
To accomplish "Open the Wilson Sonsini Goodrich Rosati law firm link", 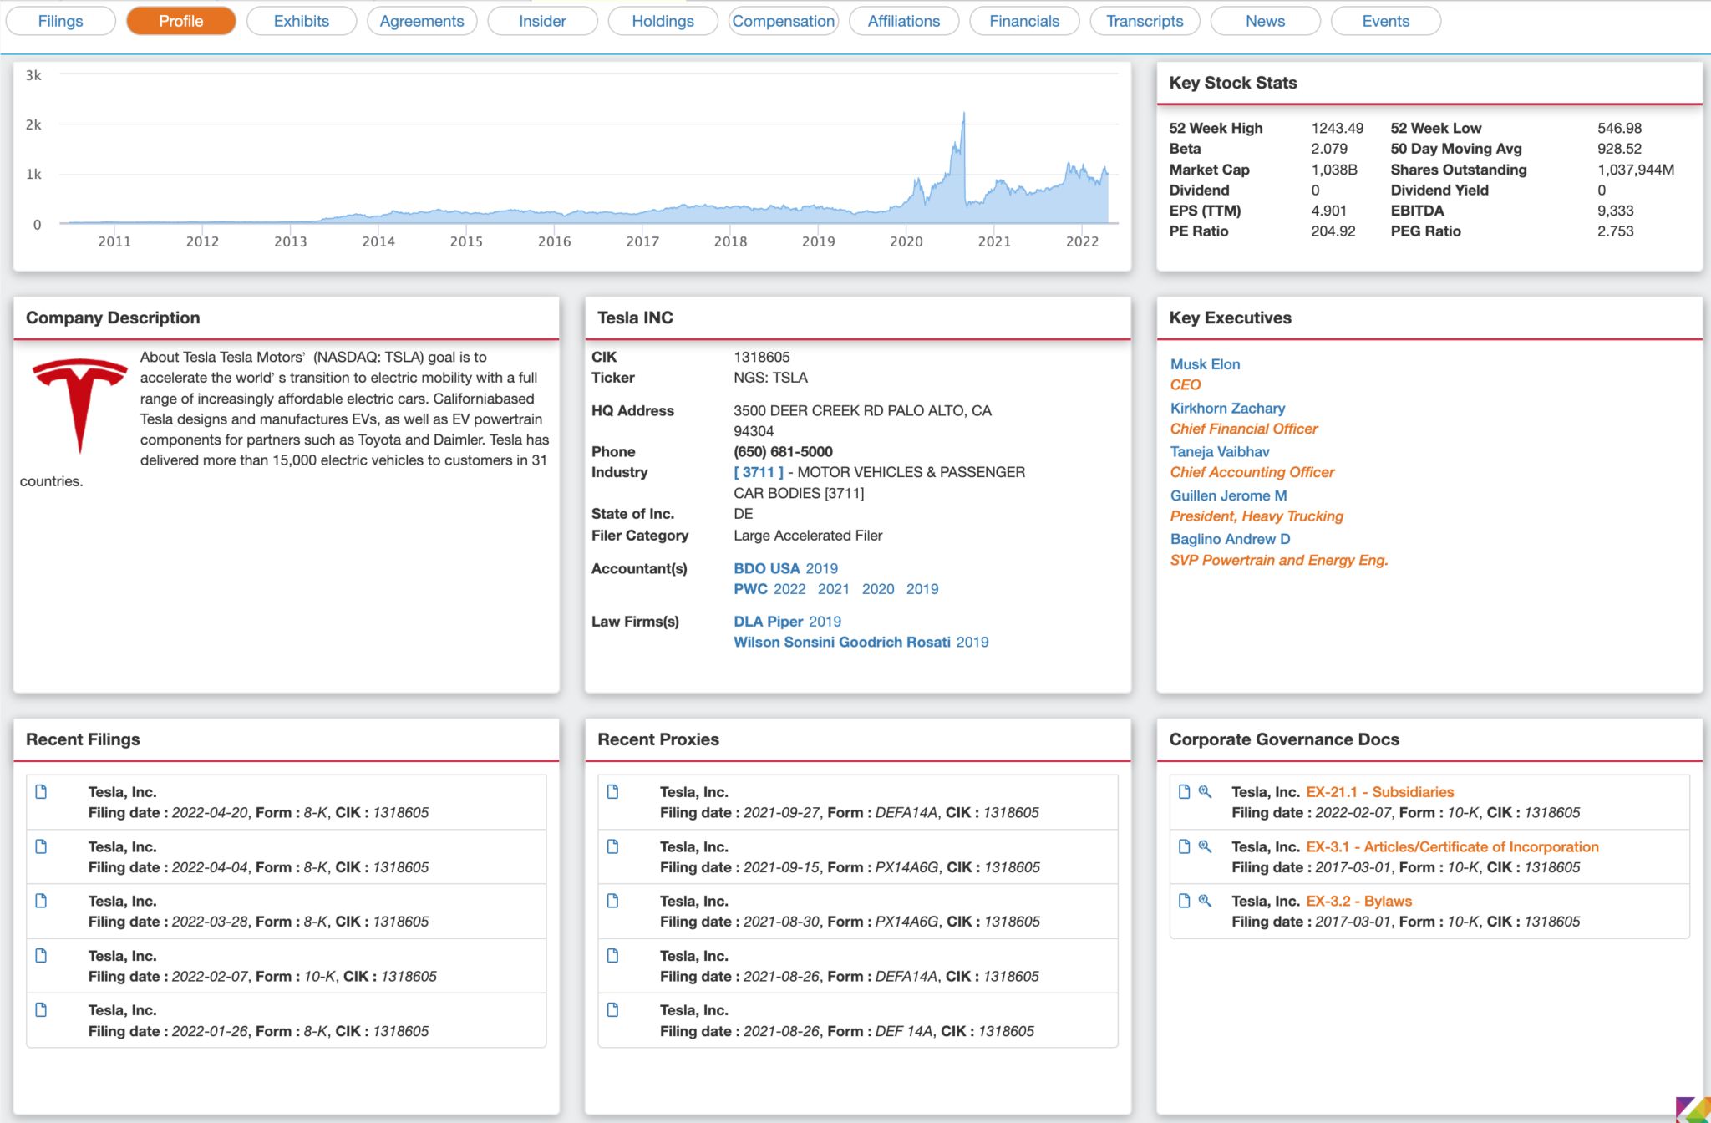I will coord(841,642).
